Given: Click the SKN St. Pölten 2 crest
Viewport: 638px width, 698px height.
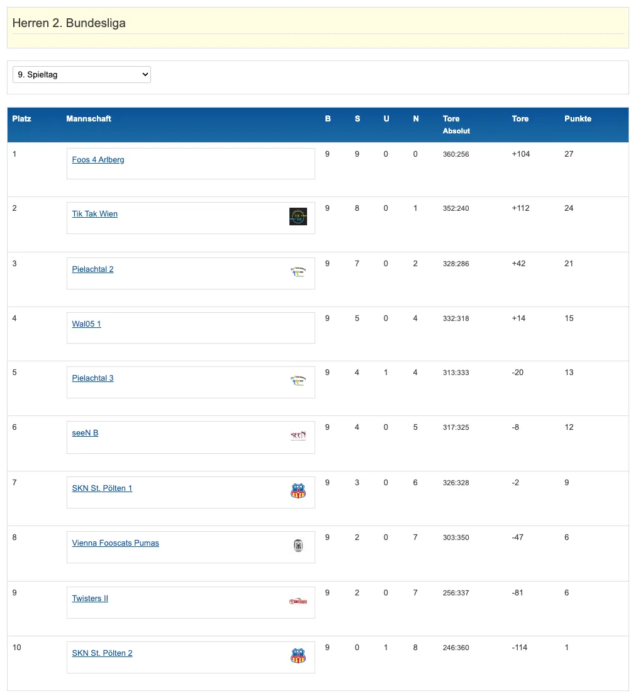Looking at the screenshot, I should click(x=298, y=656).
